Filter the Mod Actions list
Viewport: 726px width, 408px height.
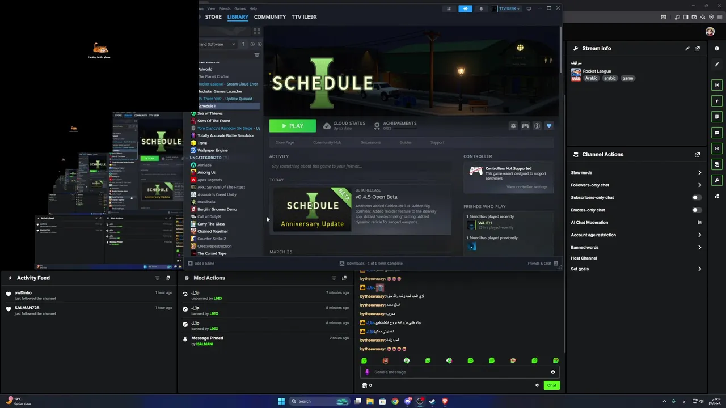click(334, 278)
